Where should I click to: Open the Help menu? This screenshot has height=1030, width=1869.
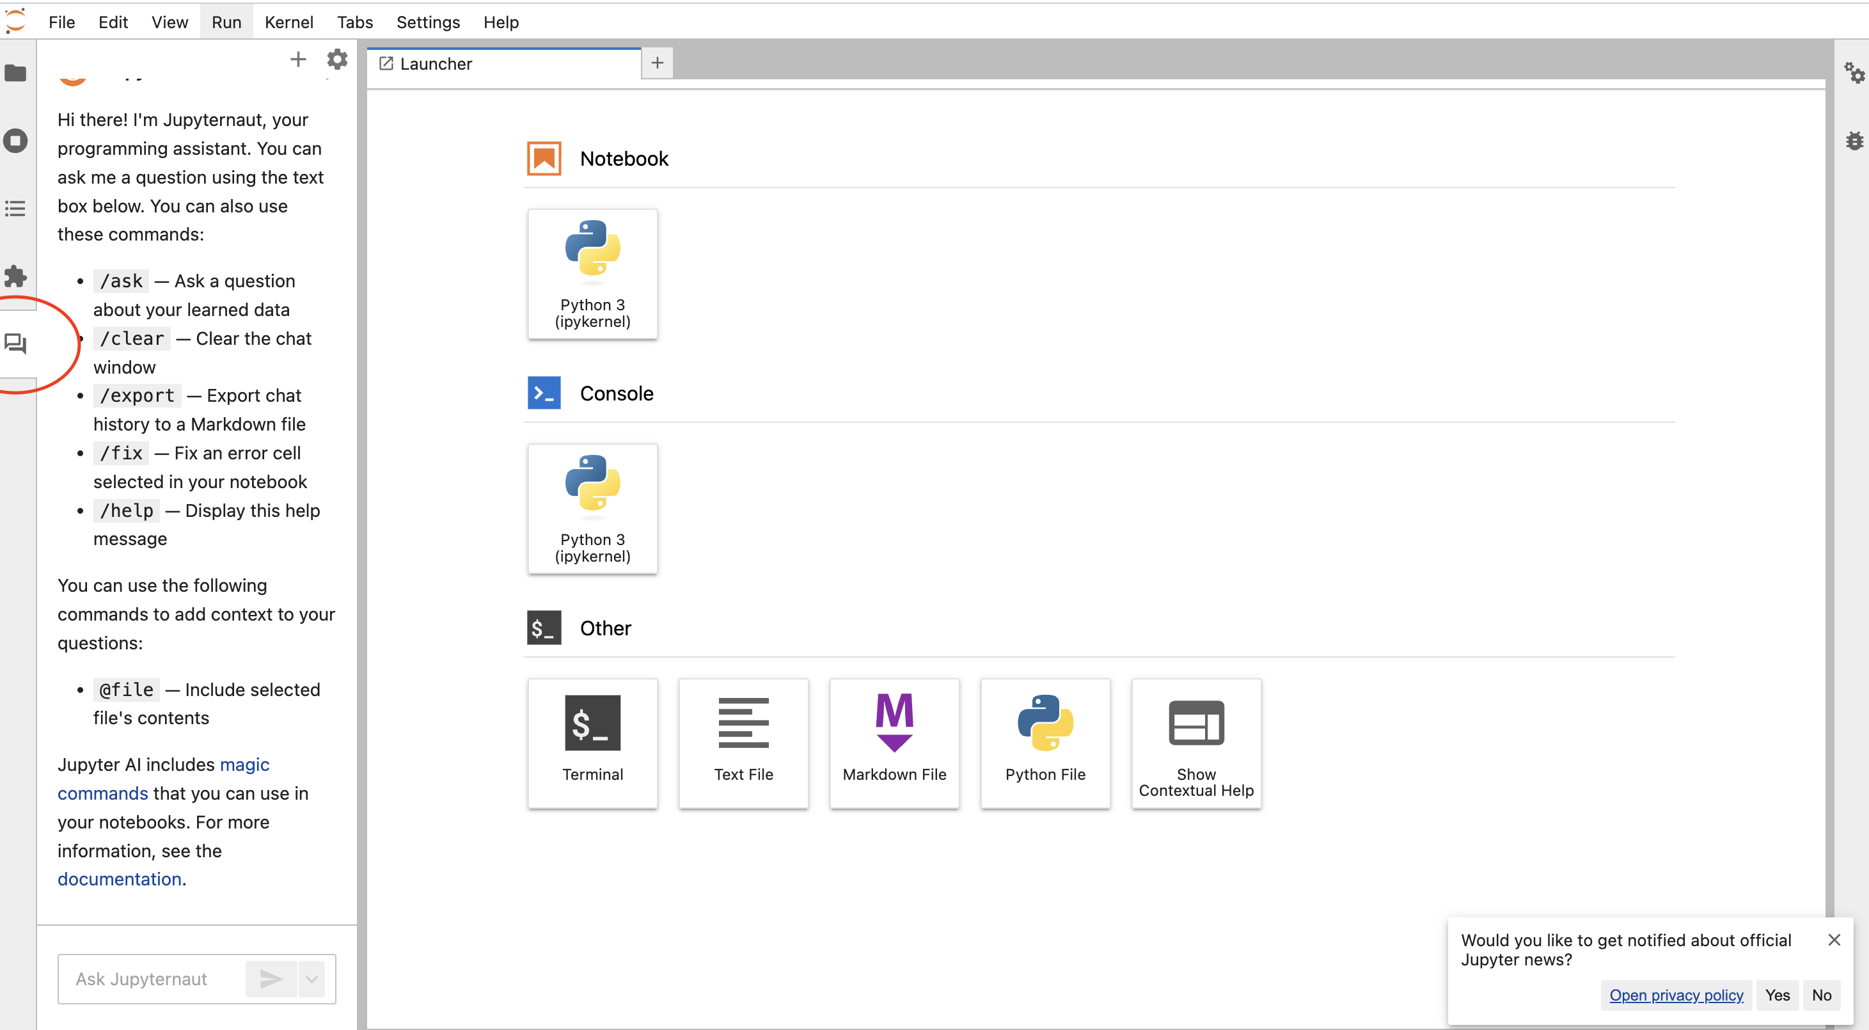click(x=501, y=22)
